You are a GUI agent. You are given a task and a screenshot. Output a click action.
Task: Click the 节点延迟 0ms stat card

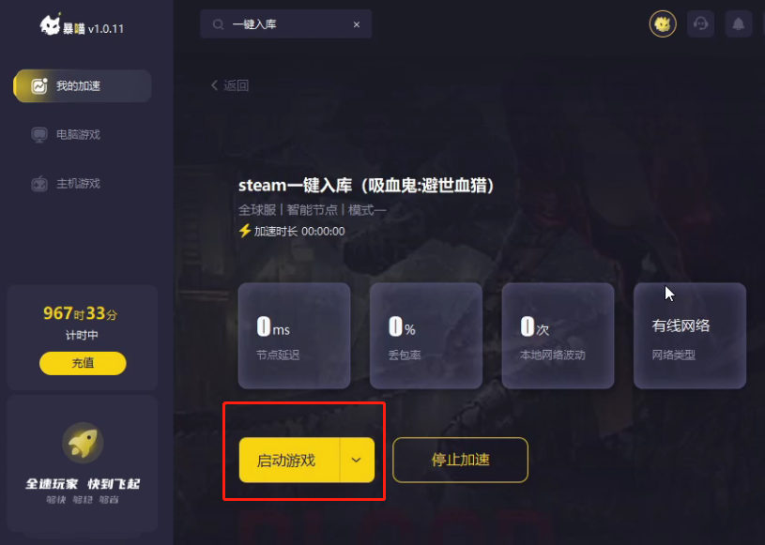(x=294, y=336)
